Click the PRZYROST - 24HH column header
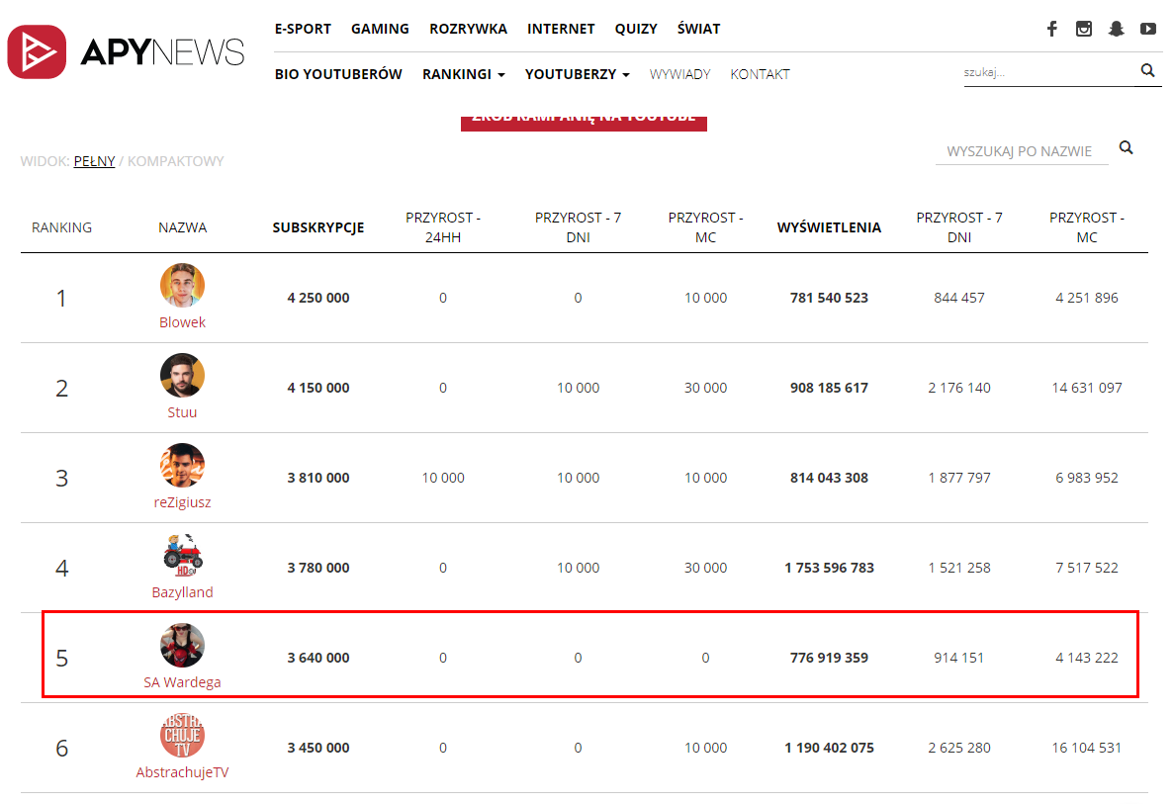Viewport: 1174px width, 804px height. pyautogui.click(x=442, y=226)
